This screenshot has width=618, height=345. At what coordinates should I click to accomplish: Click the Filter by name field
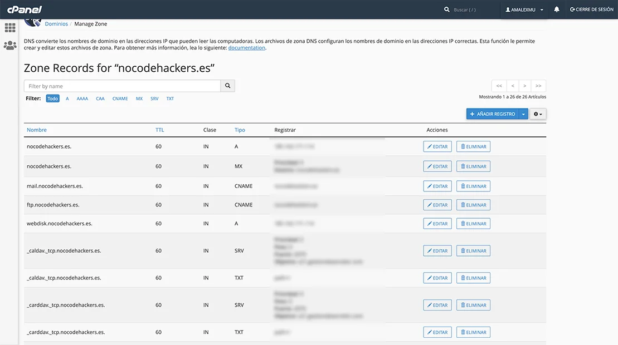click(x=122, y=86)
